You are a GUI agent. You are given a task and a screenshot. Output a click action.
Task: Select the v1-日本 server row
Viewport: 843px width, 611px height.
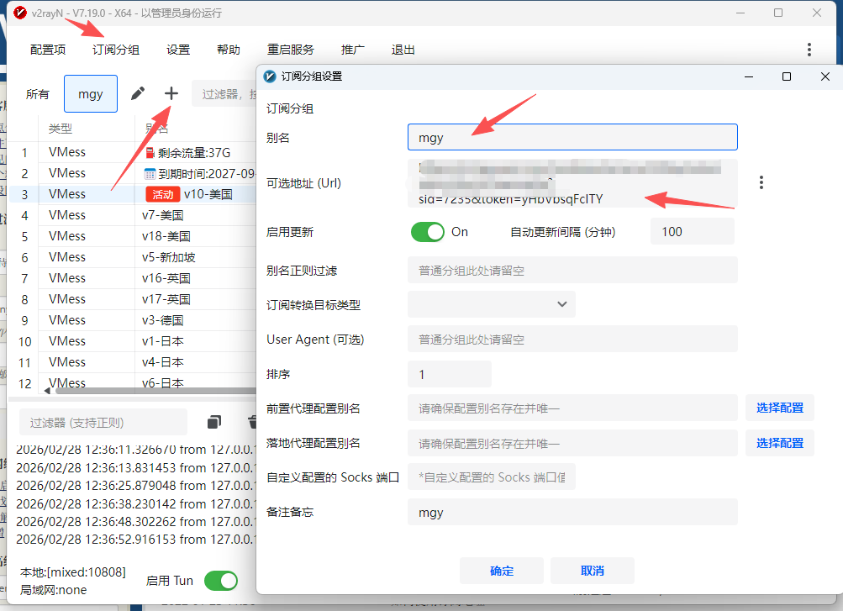[x=132, y=341]
